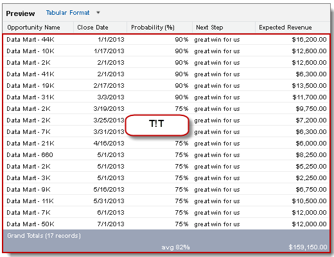Screen dimensions: 334x257
Task: Click 'great win for us' in 7/1/2013 row
Action: [217, 224]
